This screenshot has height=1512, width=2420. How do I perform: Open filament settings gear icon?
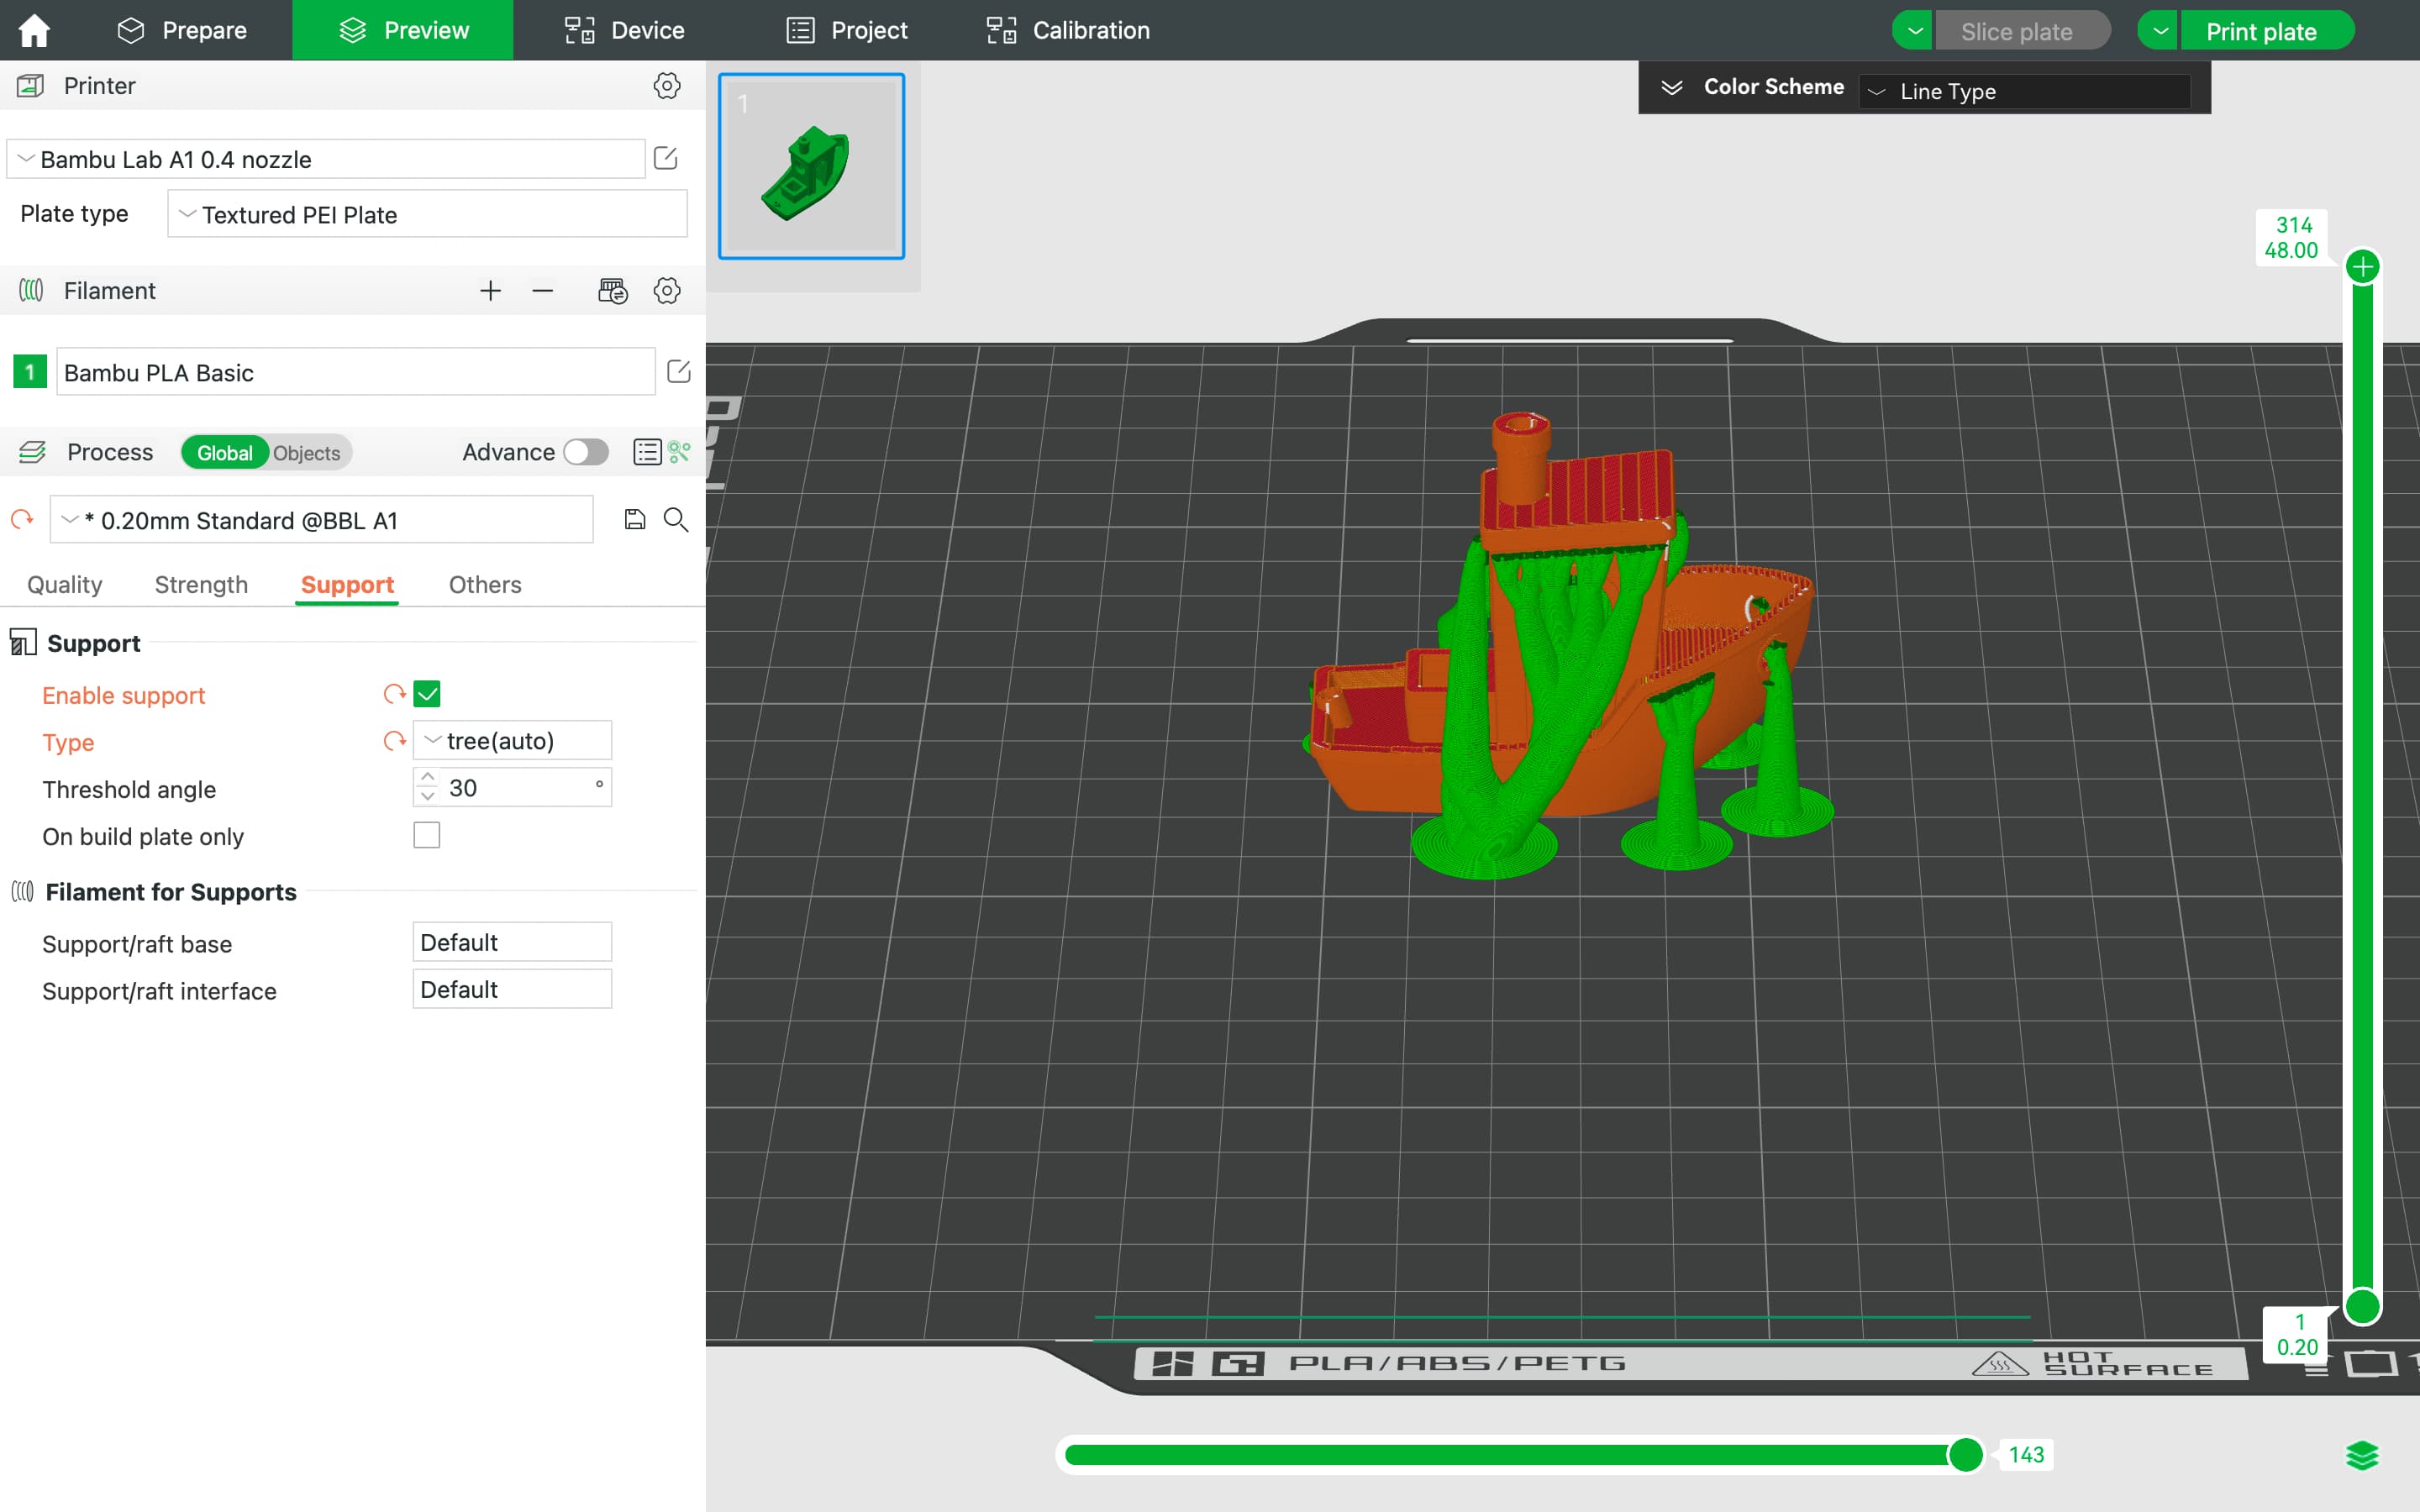click(x=667, y=291)
